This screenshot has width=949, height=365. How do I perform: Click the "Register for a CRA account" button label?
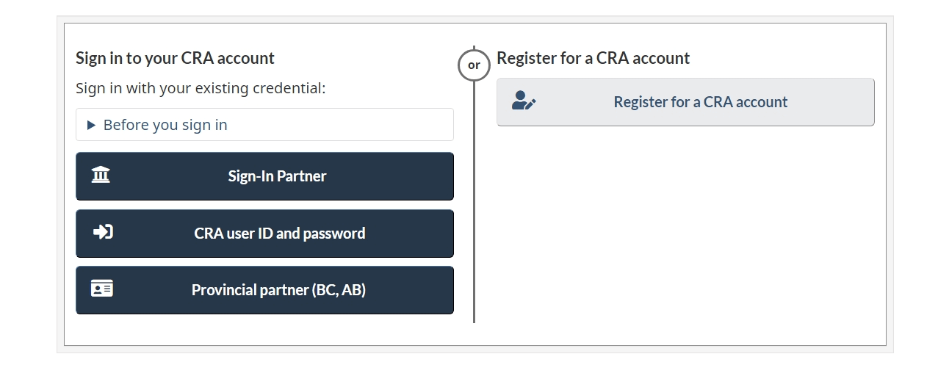point(701,102)
